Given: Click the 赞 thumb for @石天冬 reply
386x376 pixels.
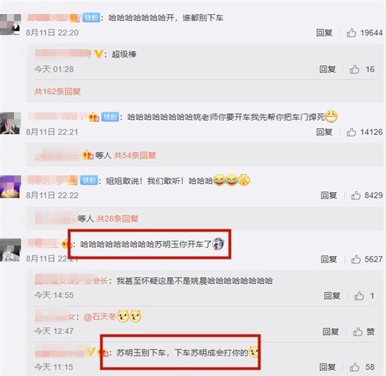Looking at the screenshot, I should click(358, 332).
